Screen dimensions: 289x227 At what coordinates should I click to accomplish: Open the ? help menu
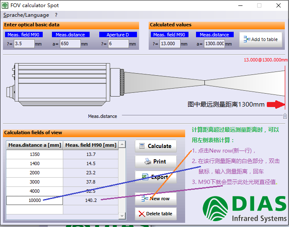click(56, 15)
